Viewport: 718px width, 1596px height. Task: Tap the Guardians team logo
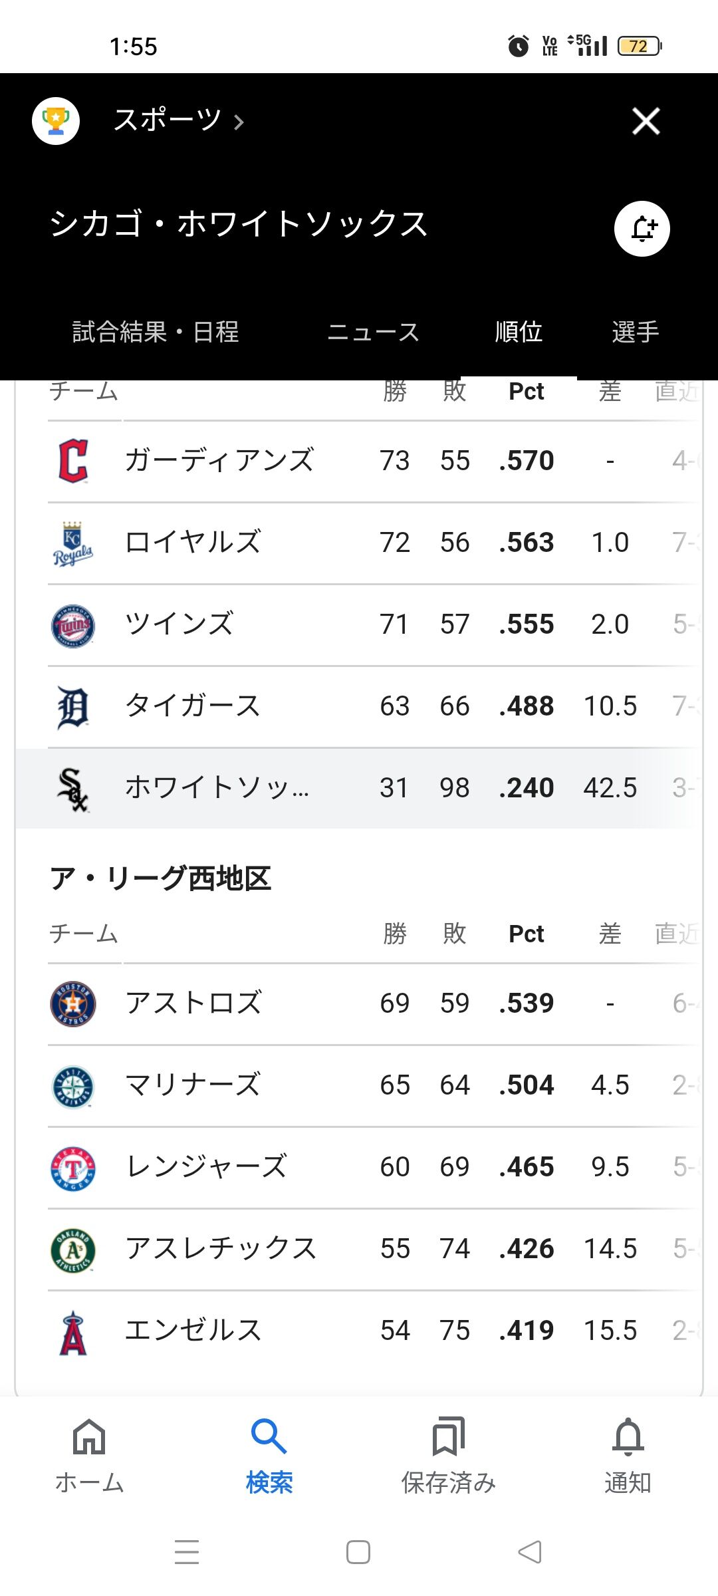click(x=73, y=461)
